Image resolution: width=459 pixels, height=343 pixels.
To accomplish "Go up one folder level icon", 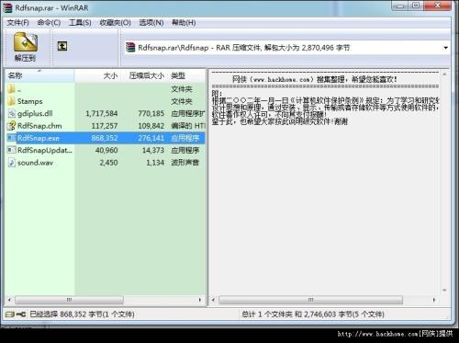I will coord(62,46).
